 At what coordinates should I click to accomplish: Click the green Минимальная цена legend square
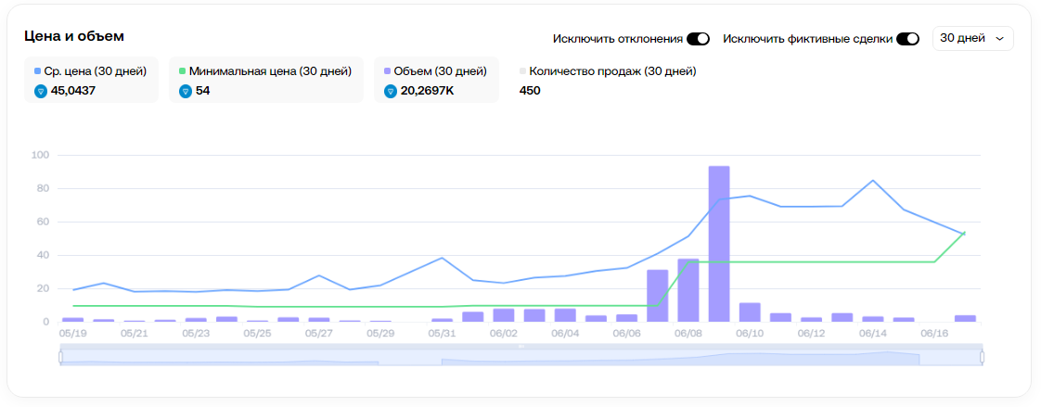pos(183,70)
